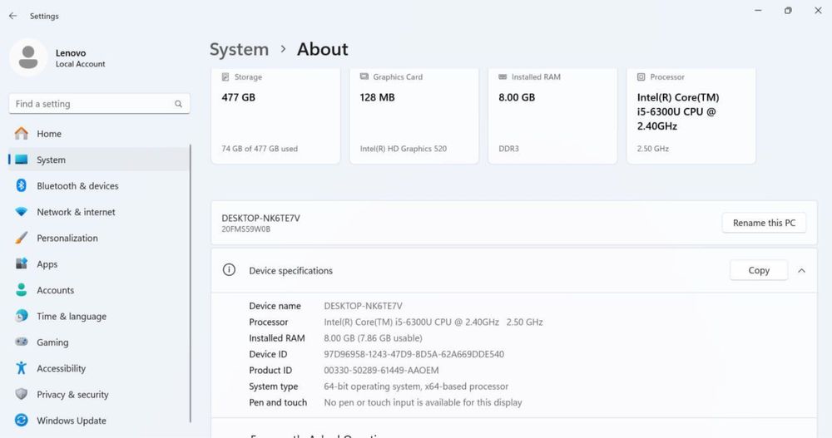The image size is (832, 438).
Task: Select the Storage 477 GB card
Action: click(275, 116)
